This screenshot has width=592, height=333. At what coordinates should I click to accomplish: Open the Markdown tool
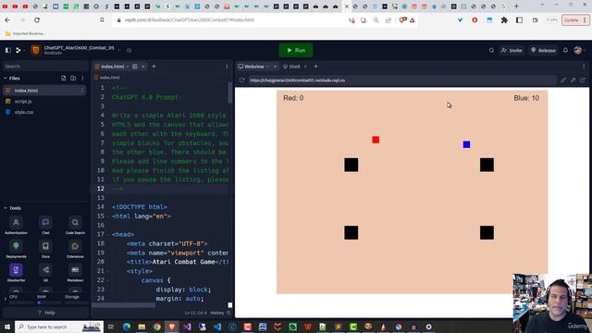click(75, 273)
